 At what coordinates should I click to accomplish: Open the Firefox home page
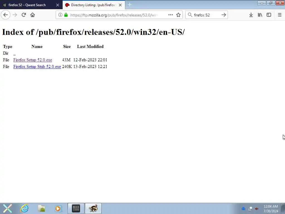point(33,15)
